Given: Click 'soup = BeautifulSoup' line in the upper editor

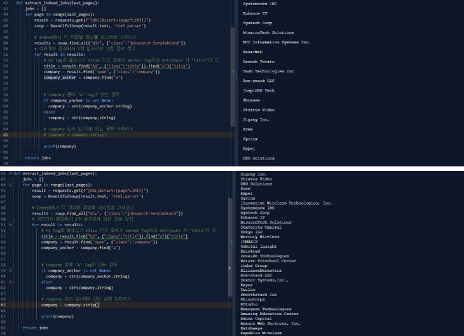Looking at the screenshot, I should (90, 26).
